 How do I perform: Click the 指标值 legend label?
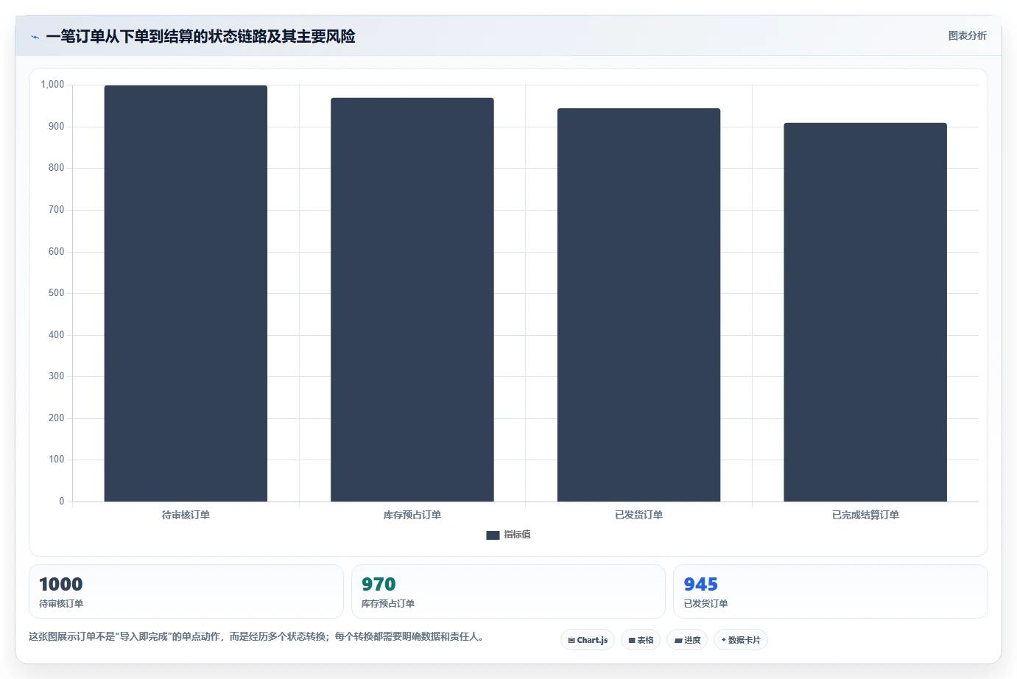pos(517,535)
